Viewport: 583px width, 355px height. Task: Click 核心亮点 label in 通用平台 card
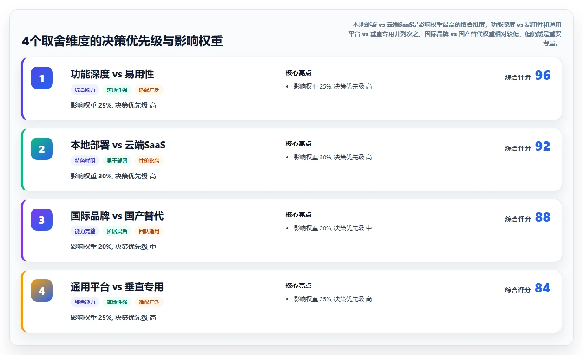coord(298,285)
